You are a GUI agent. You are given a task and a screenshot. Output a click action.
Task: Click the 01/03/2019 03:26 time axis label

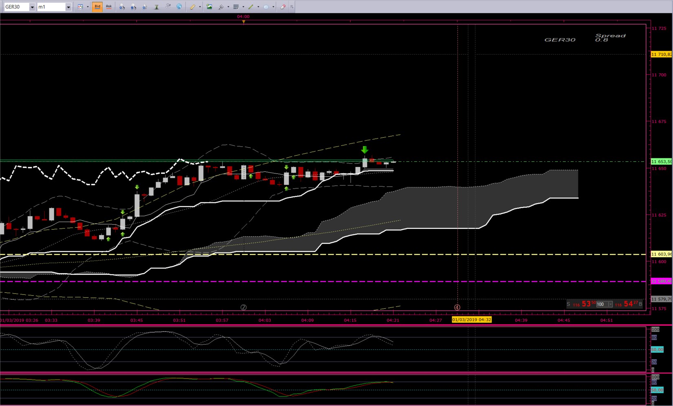[19, 320]
